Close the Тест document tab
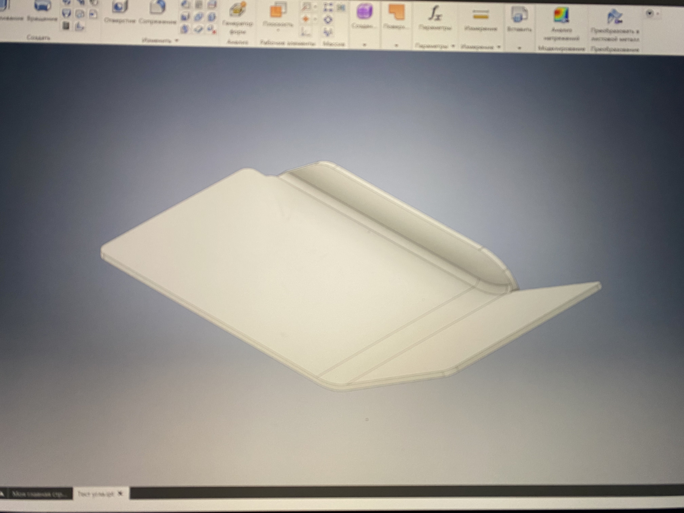The height and width of the screenshot is (513, 684). [120, 494]
